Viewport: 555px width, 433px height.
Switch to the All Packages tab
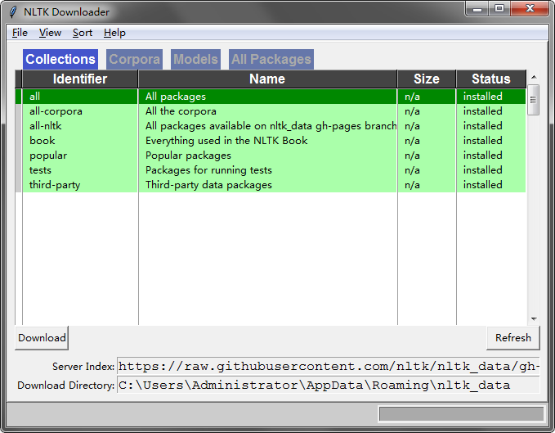click(x=271, y=59)
